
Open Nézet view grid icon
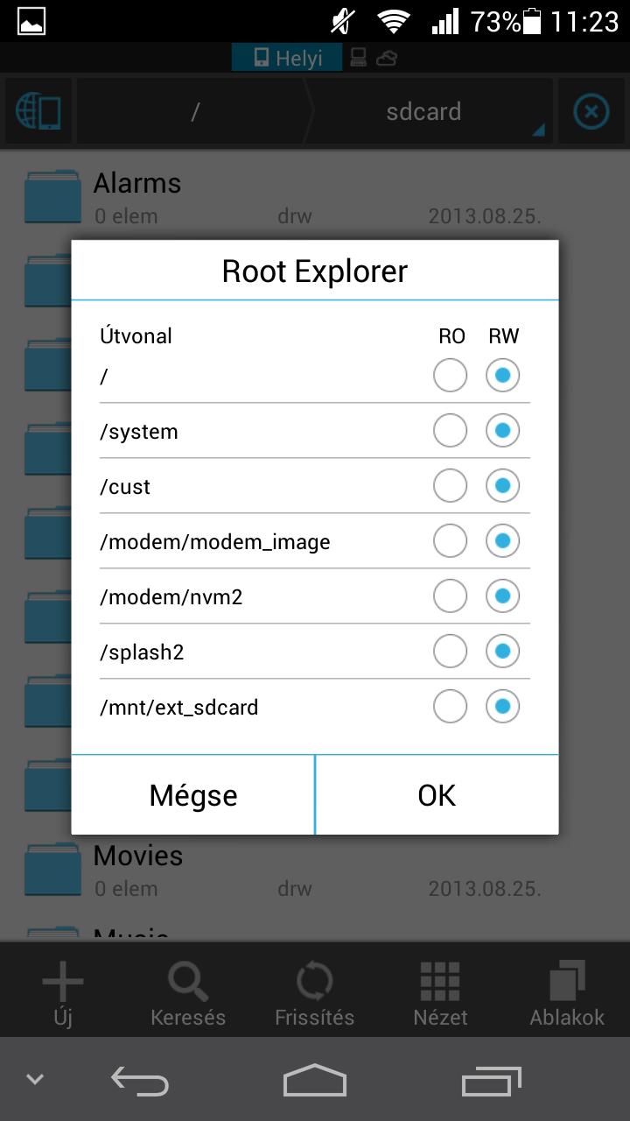pos(440,995)
